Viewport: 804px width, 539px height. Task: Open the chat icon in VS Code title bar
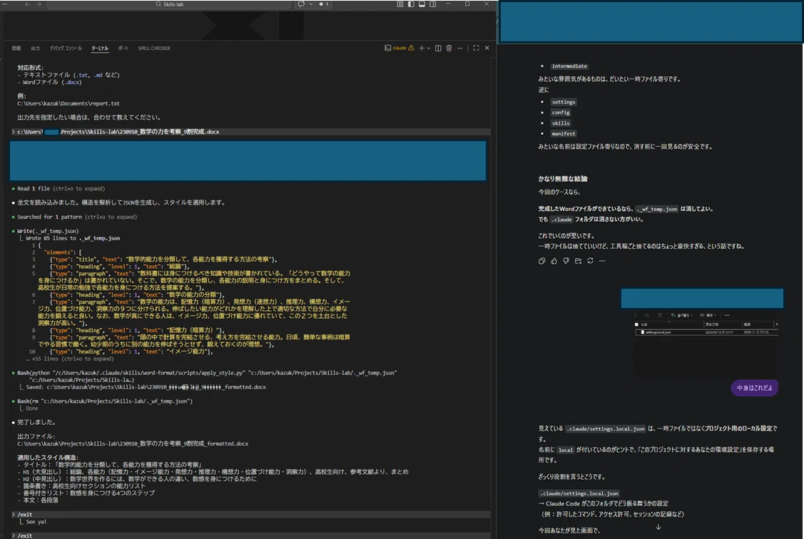tap(301, 4)
